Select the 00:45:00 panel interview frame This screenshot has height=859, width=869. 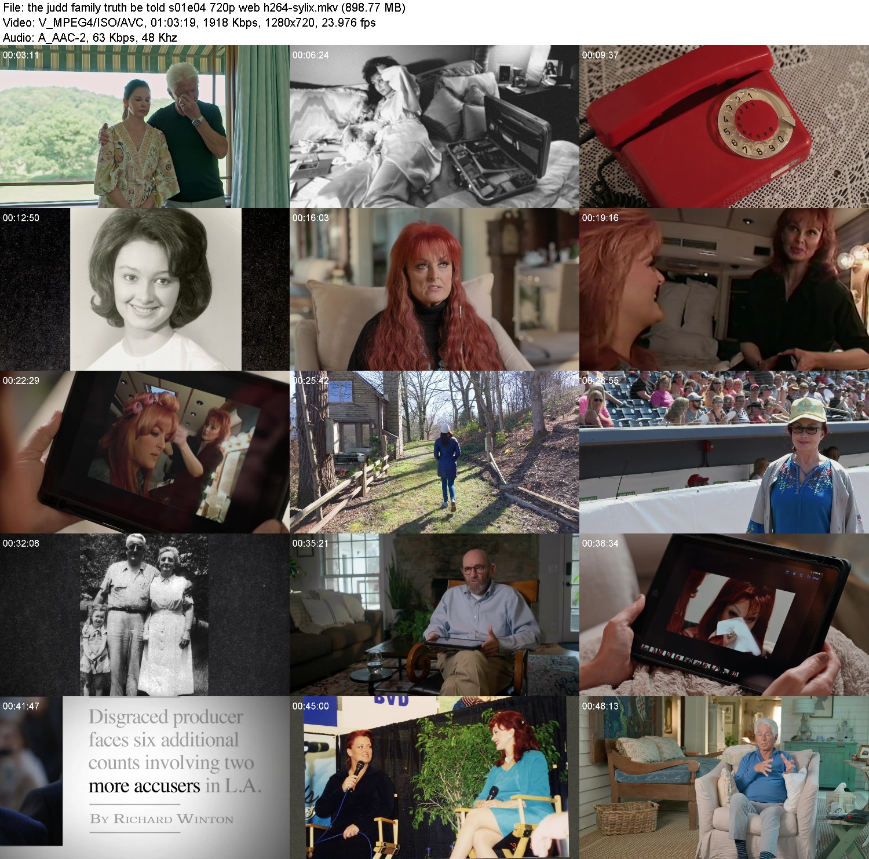click(434, 777)
